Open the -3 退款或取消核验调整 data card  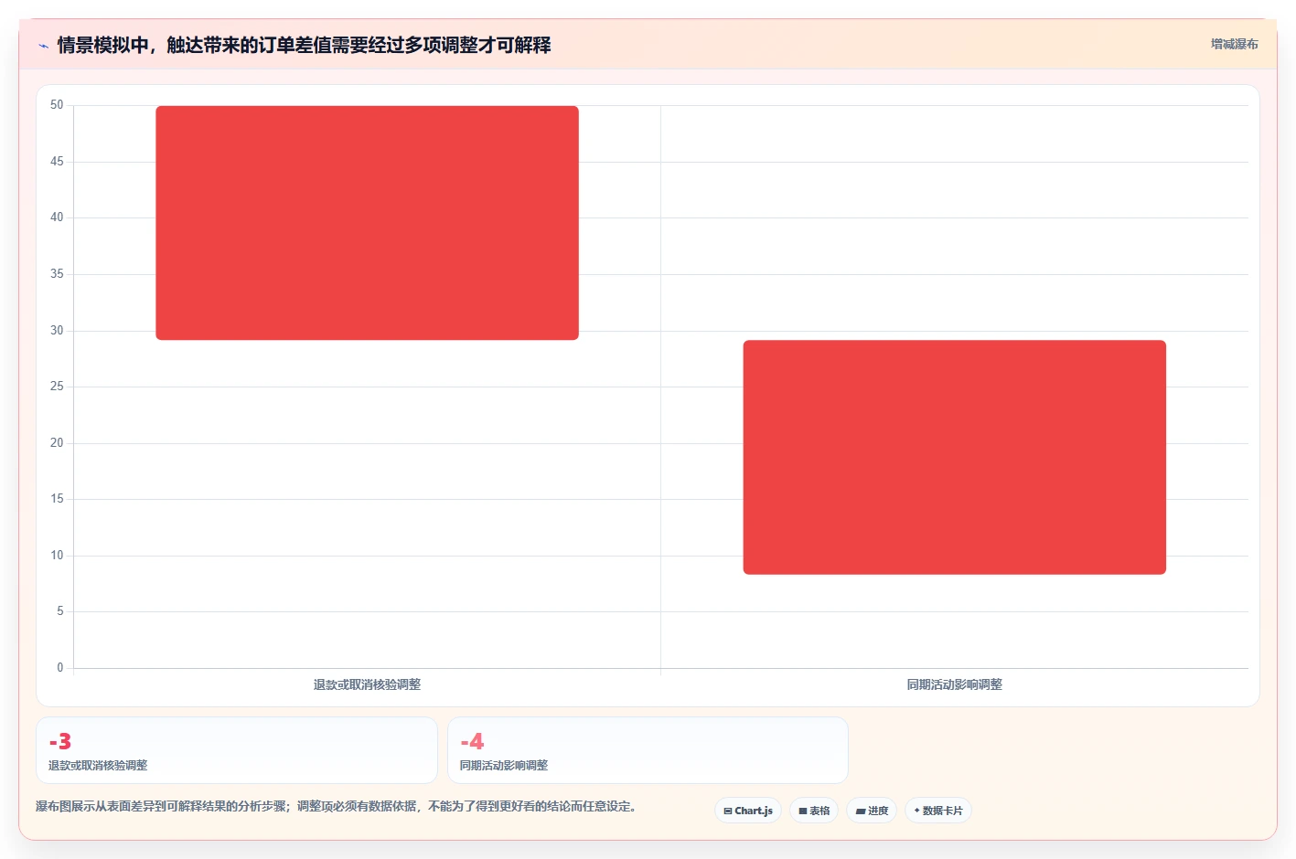[237, 750]
